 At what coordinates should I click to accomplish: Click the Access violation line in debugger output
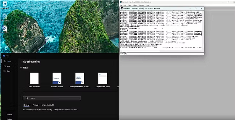tap(149, 41)
